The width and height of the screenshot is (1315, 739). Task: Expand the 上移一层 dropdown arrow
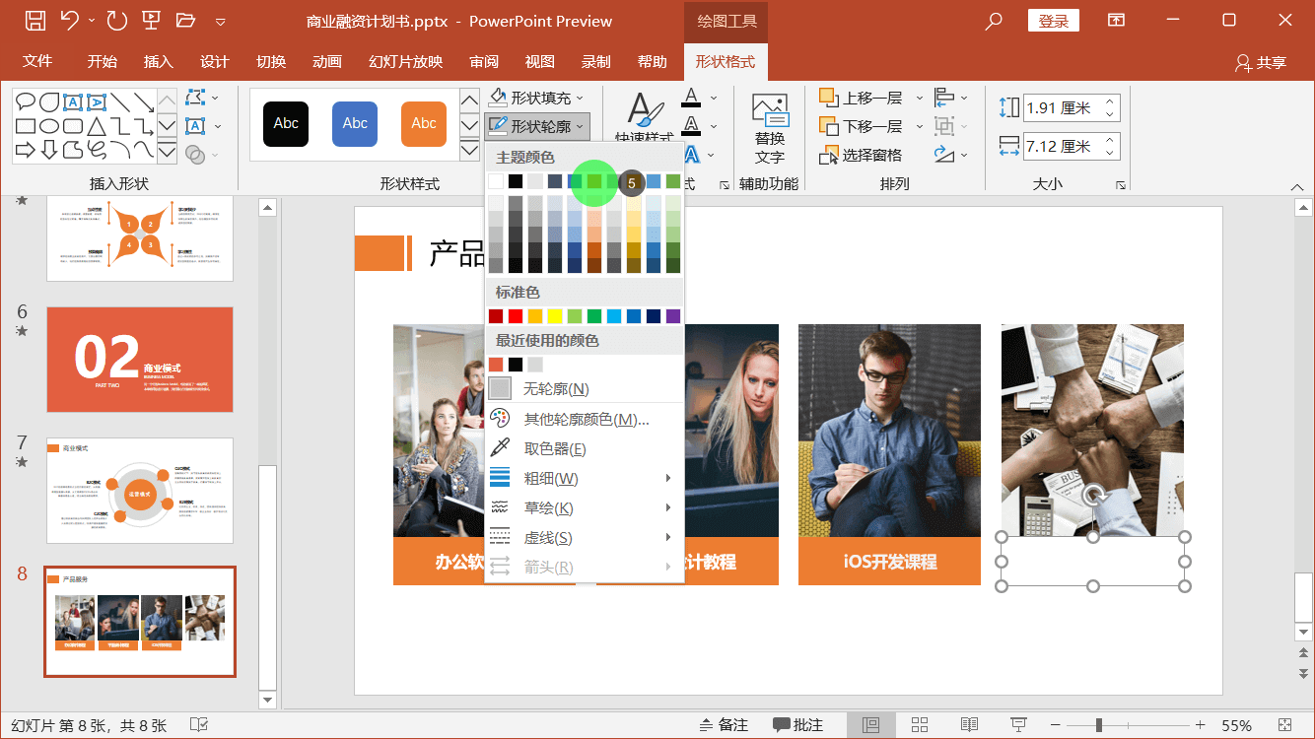[x=919, y=98]
